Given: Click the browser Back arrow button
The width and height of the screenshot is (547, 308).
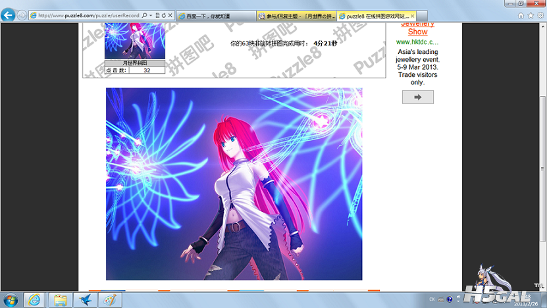Looking at the screenshot, I should click(8, 15).
